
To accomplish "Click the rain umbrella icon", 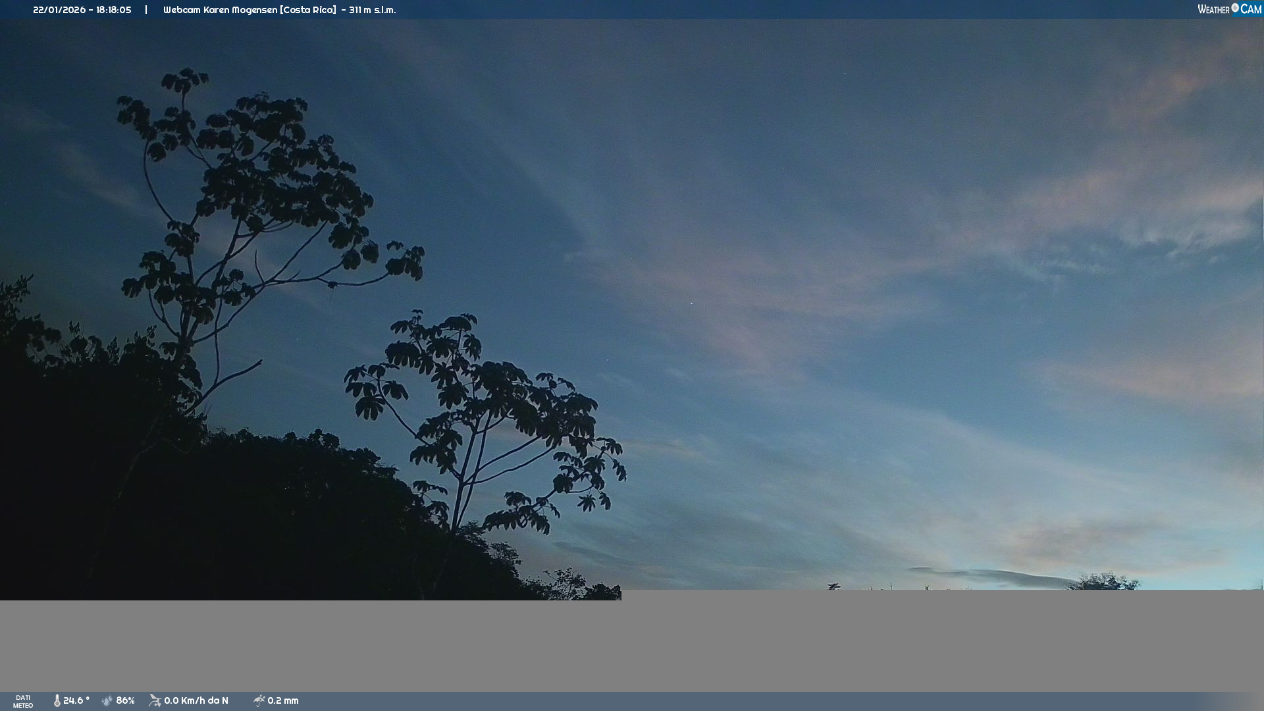I will coord(259,701).
